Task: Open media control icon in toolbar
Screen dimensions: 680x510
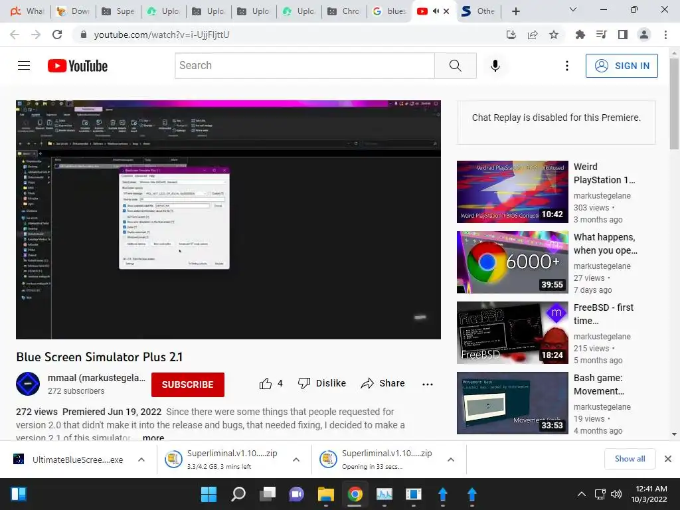Action: click(x=602, y=35)
